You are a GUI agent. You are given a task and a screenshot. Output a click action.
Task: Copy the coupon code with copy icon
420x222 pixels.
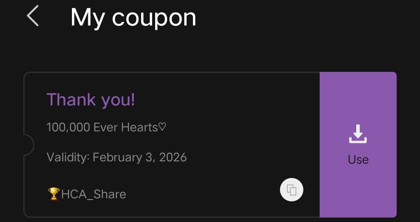tap(292, 190)
